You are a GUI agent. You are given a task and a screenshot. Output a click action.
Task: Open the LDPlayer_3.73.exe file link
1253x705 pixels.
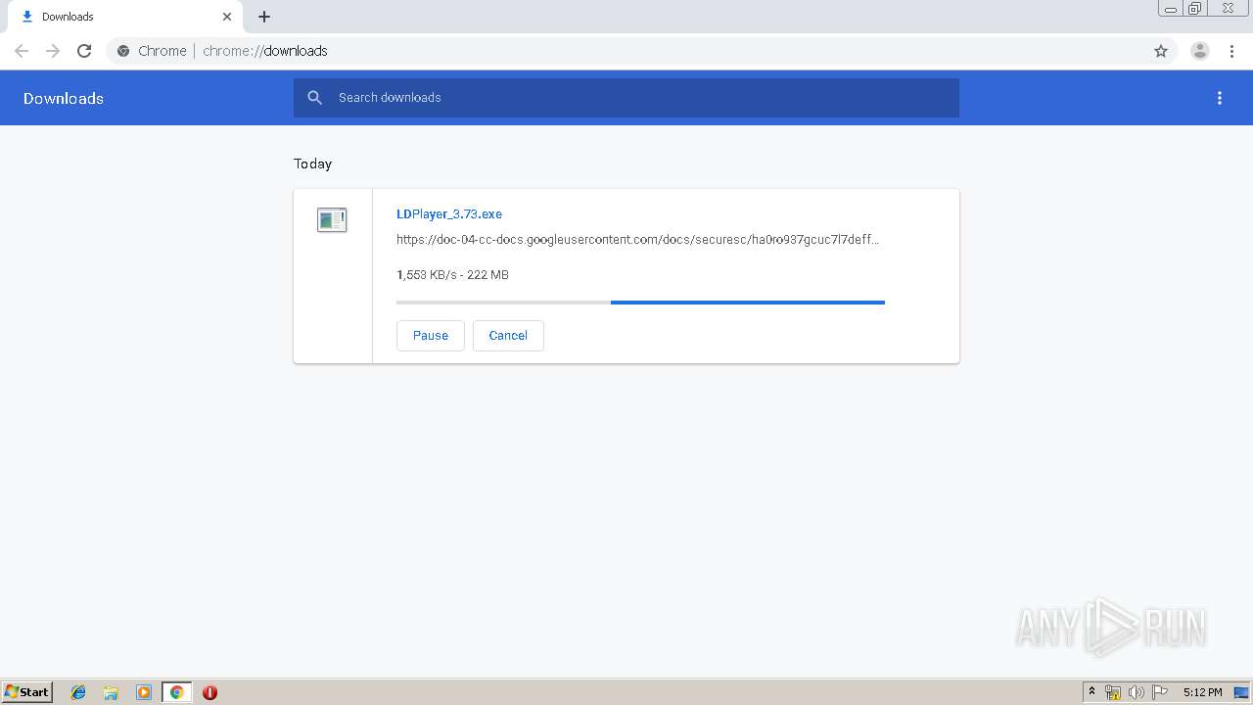449,213
